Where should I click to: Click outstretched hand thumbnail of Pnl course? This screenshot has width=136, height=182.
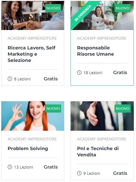102,116
